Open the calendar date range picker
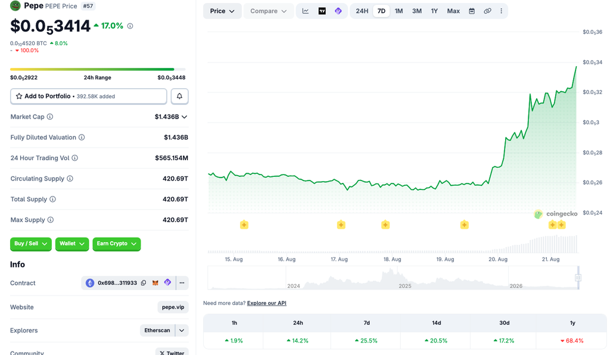 tap(472, 11)
